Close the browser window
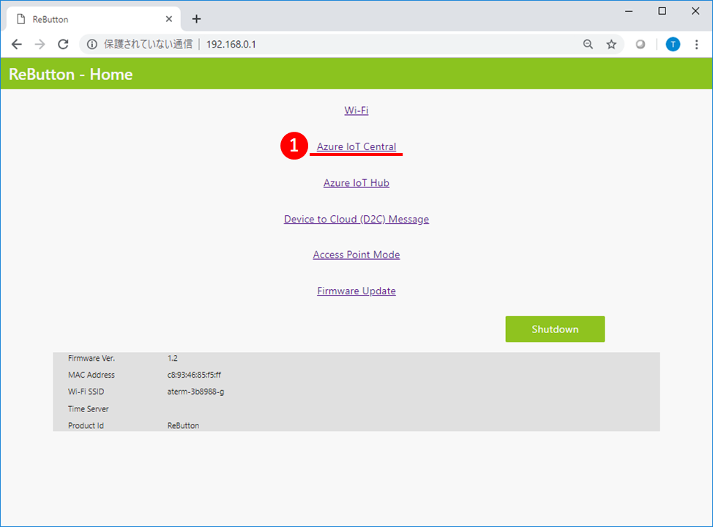This screenshot has width=713, height=527. [x=695, y=11]
